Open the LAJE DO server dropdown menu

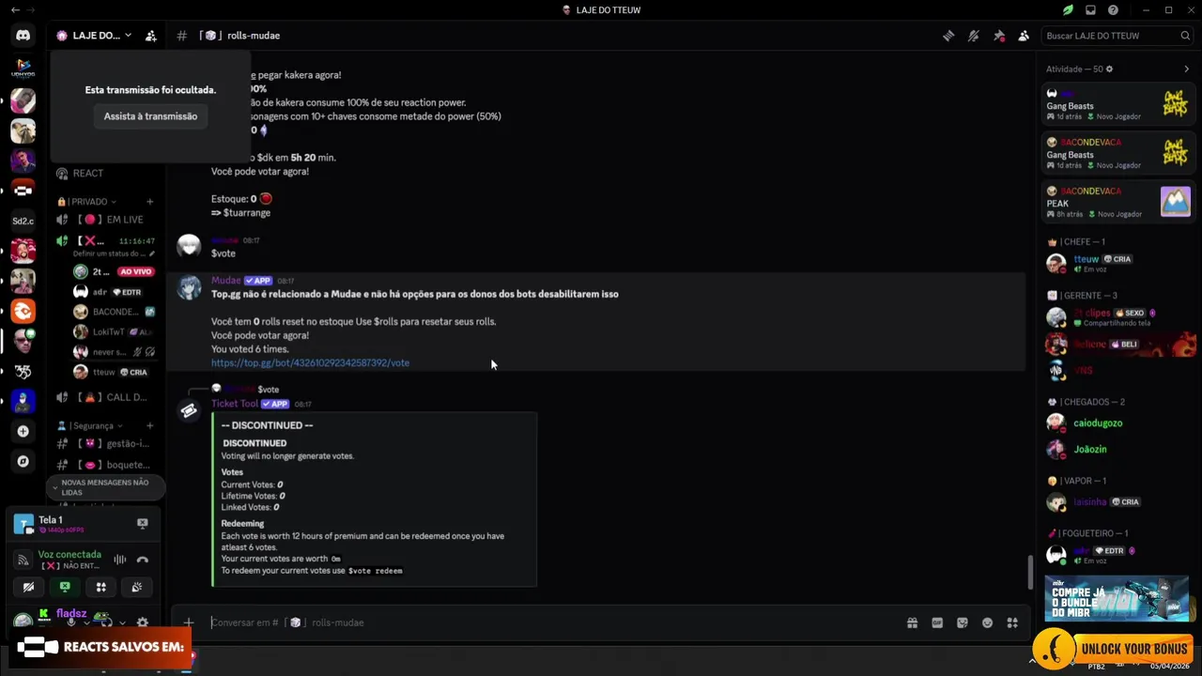click(x=94, y=36)
